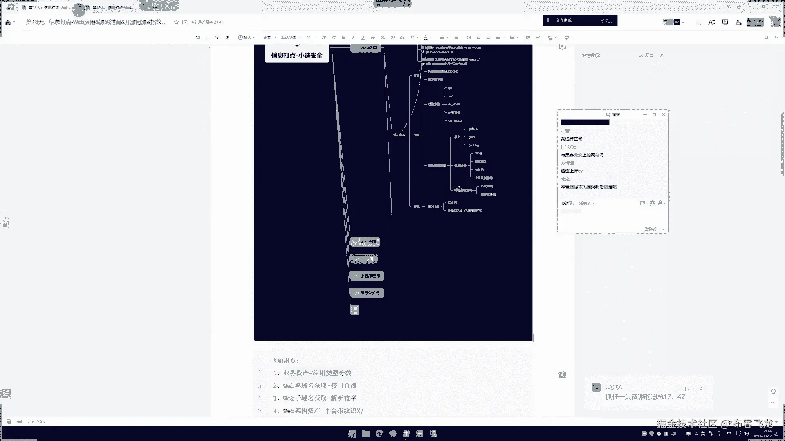Click the eraser clear-format icon
Screen dimensions: 785x441
pyautogui.click(x=227, y=37)
